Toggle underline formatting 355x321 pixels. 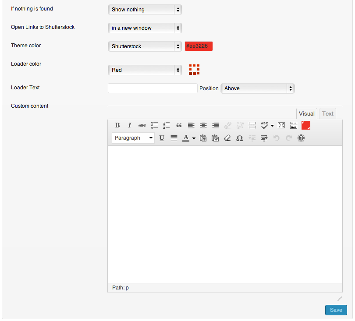pyautogui.click(x=162, y=138)
